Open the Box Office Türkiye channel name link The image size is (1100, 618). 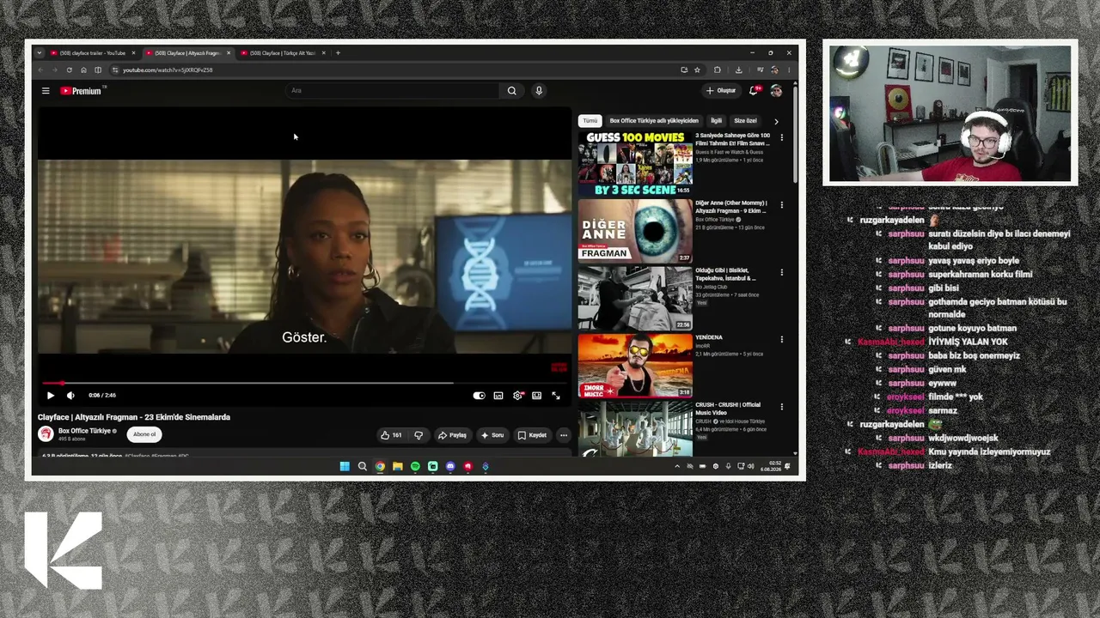click(x=84, y=431)
